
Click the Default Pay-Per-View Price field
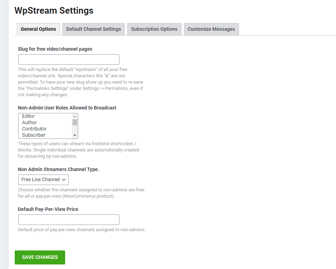coord(69,220)
